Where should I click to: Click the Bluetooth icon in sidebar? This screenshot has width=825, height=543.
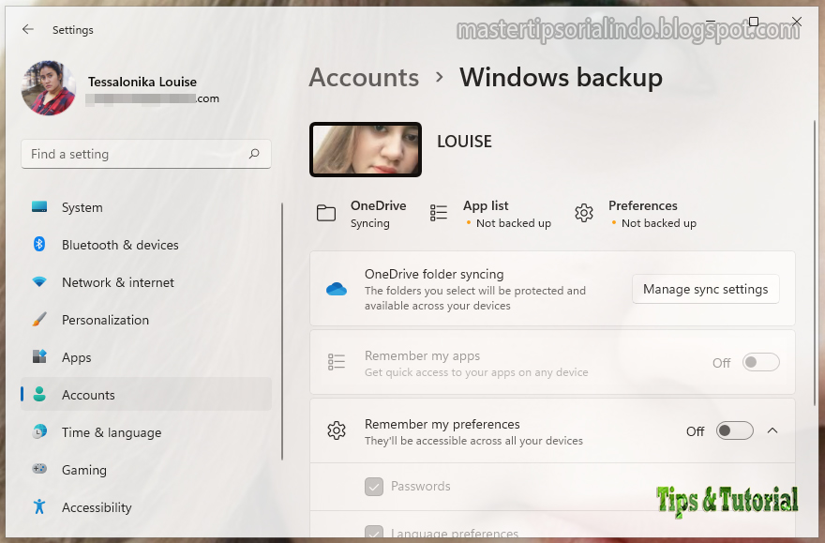pyautogui.click(x=39, y=244)
